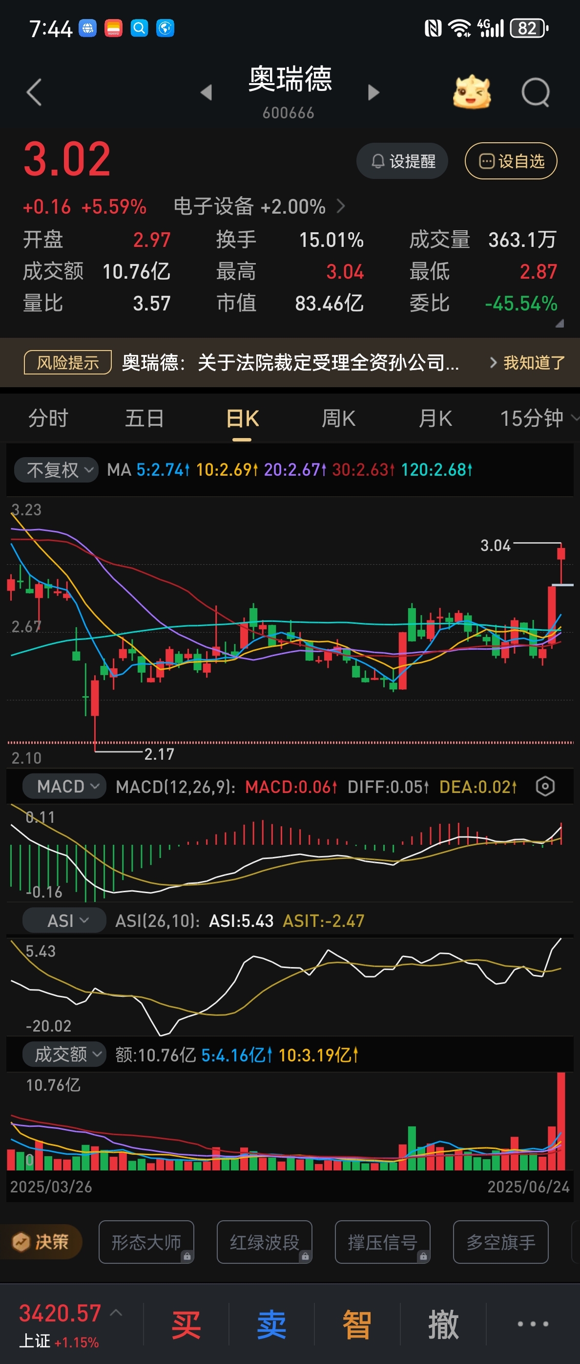Tap the current price 3.02
The height and width of the screenshot is (1364, 580).
coord(67,159)
